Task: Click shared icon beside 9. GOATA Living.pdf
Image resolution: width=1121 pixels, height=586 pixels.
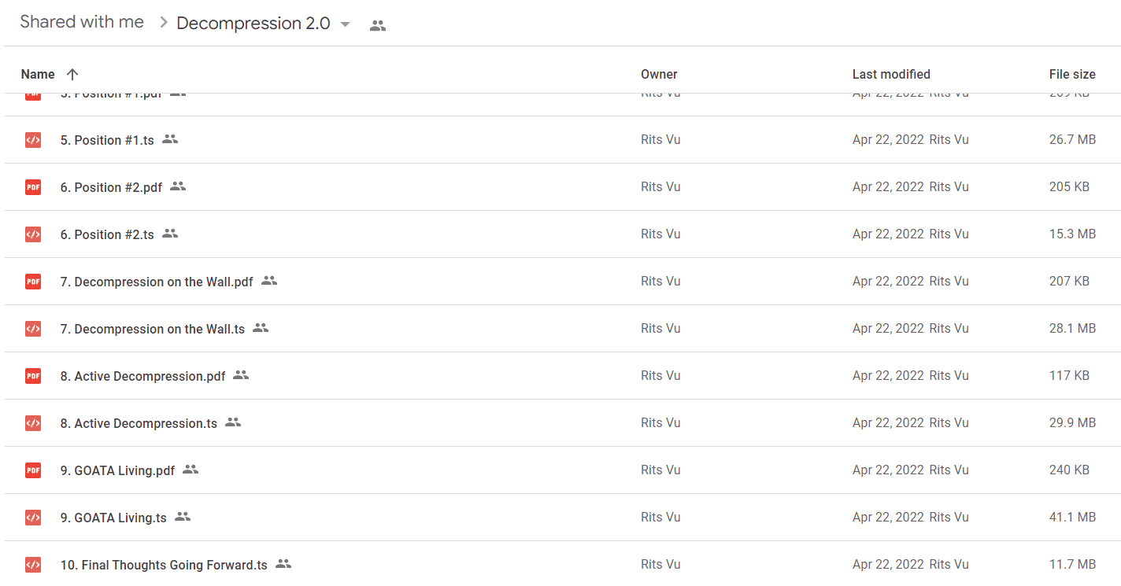Action: point(191,470)
